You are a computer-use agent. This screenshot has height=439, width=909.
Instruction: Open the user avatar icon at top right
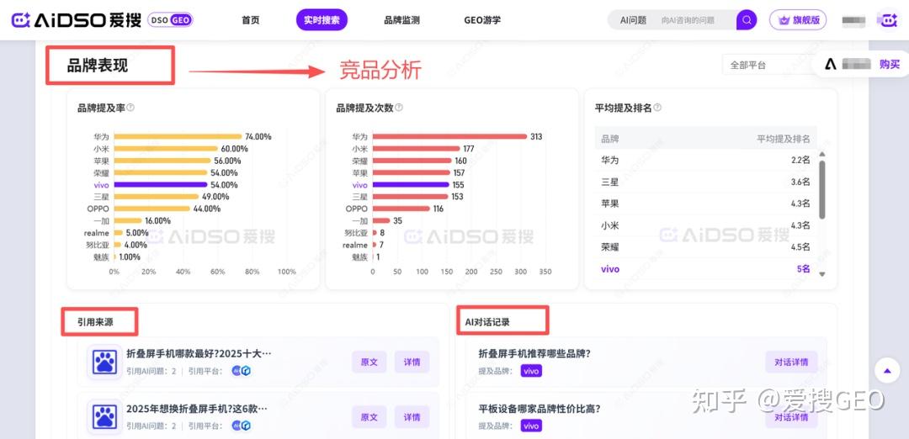(887, 20)
